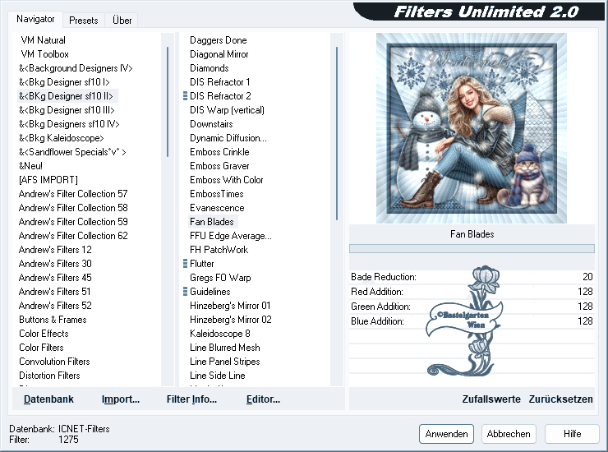This screenshot has height=452, width=608.
Task: Select Andrew's Filters 52
Action: click(55, 306)
